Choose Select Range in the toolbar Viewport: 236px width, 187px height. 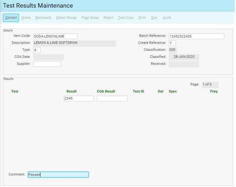(x=66, y=17)
